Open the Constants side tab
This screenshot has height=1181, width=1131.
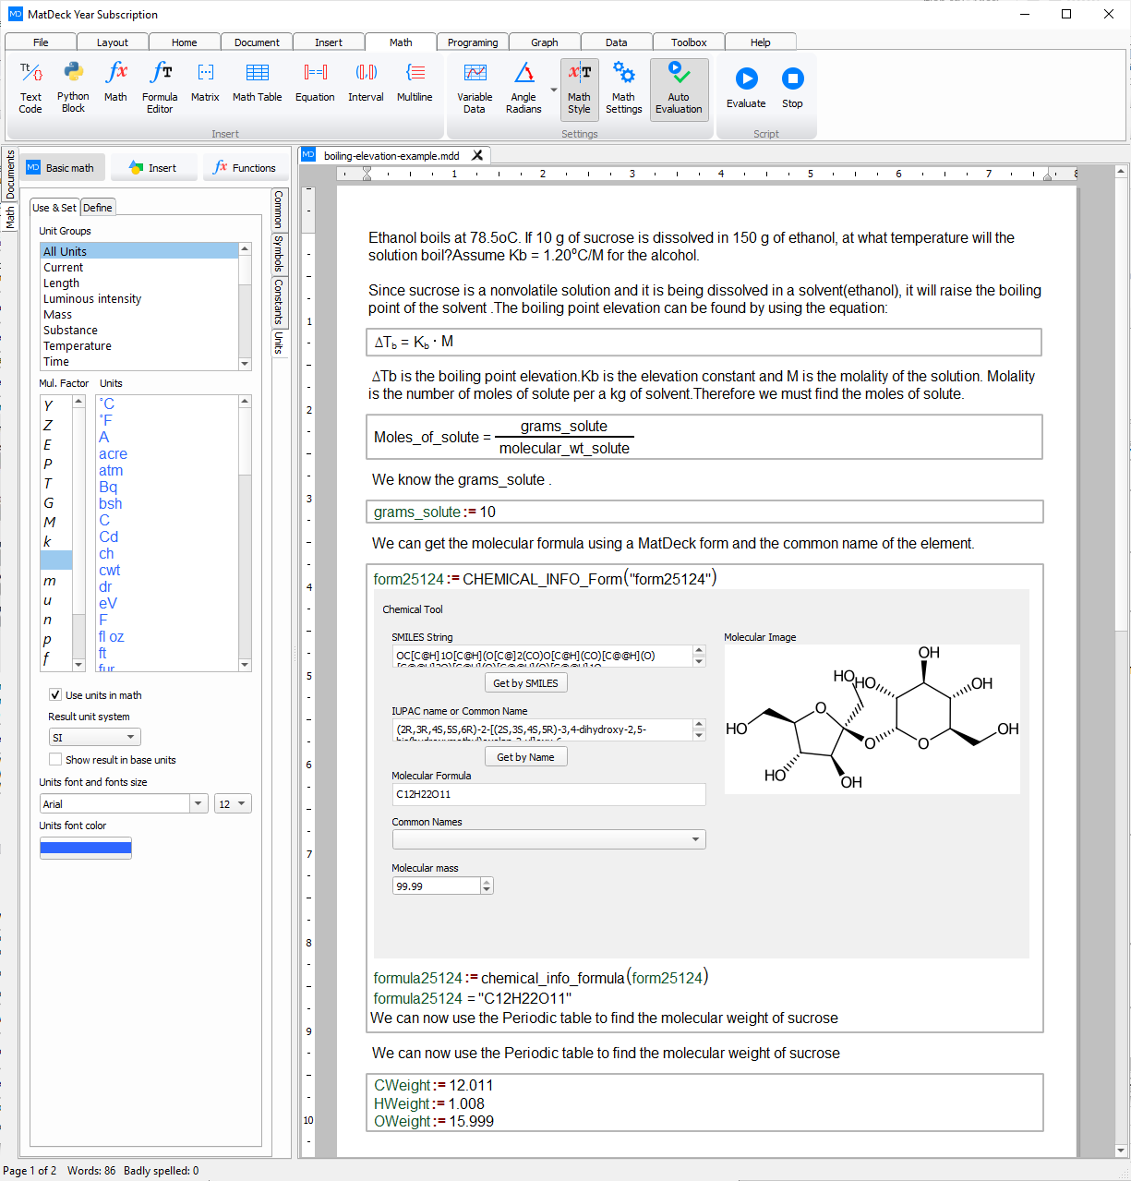coord(279,301)
